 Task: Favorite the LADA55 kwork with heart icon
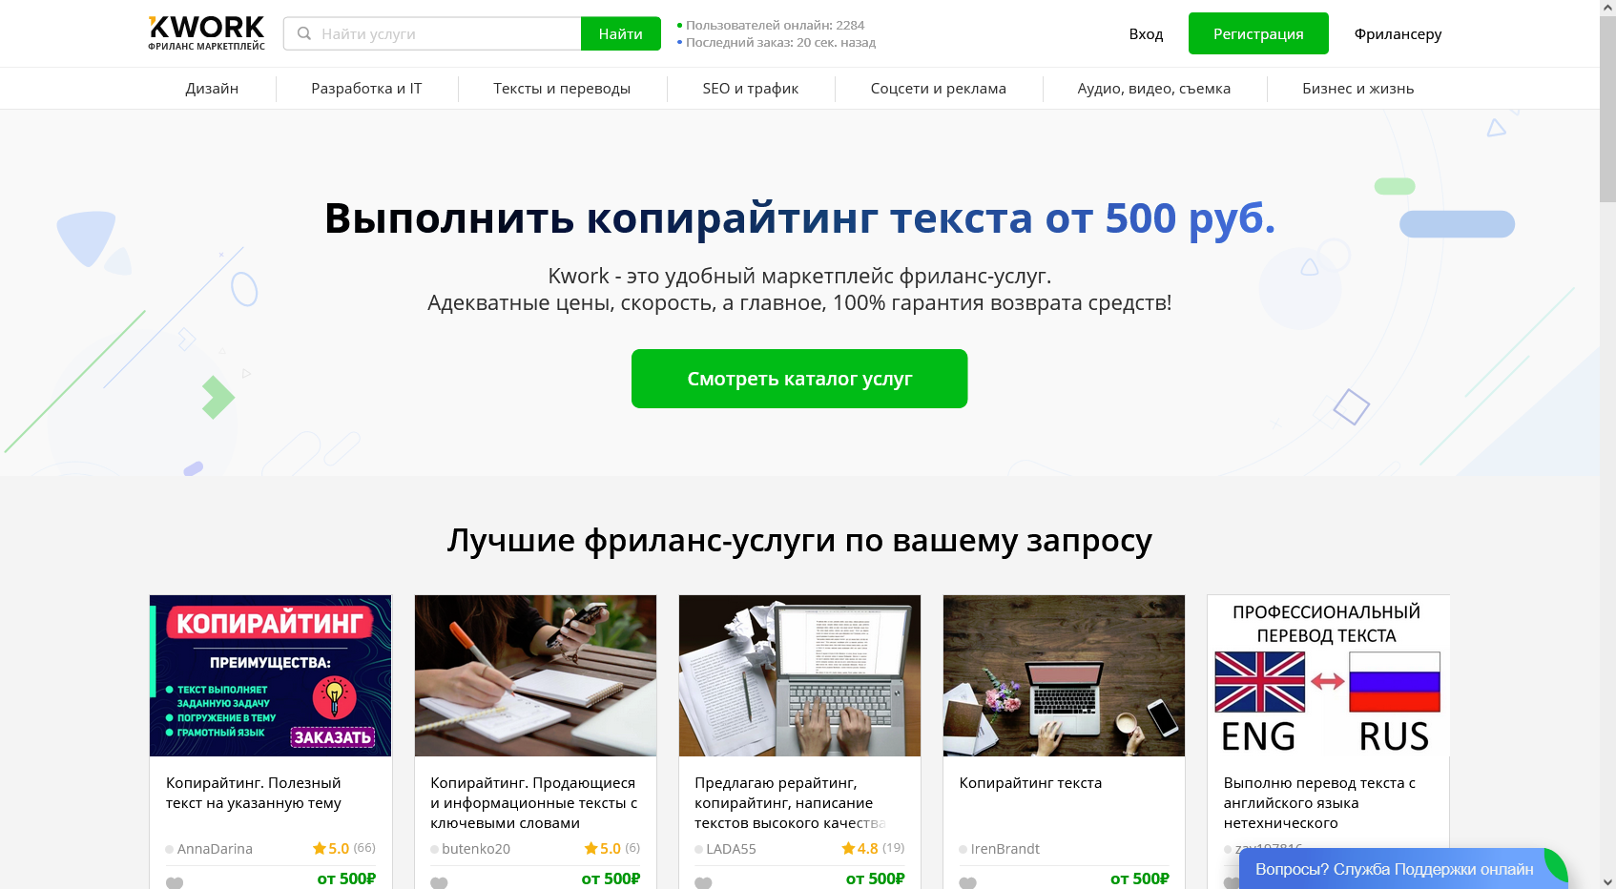703,882
